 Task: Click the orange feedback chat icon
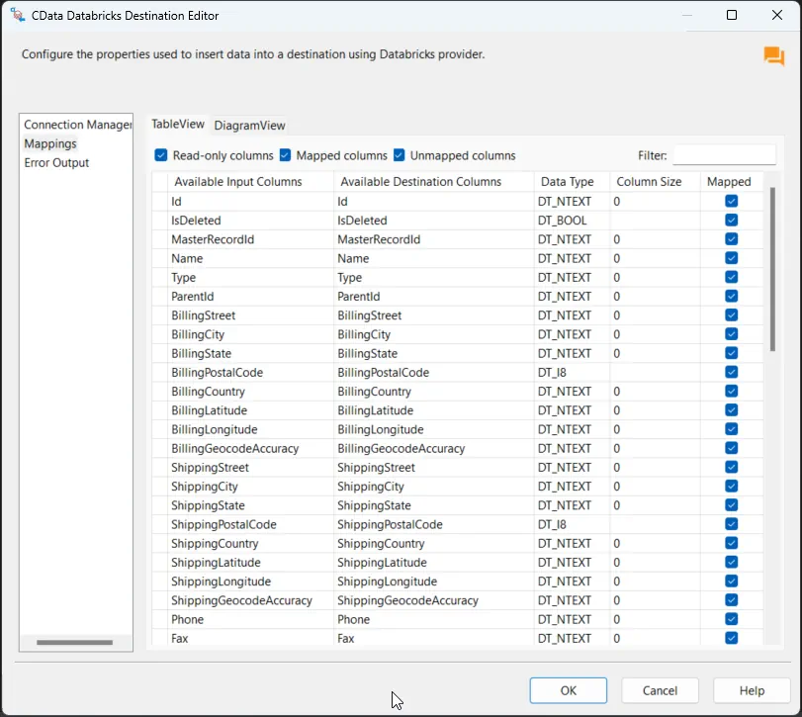pyautogui.click(x=773, y=56)
